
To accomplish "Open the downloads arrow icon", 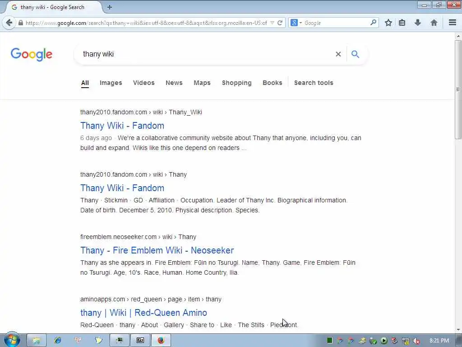I will 417,23.
